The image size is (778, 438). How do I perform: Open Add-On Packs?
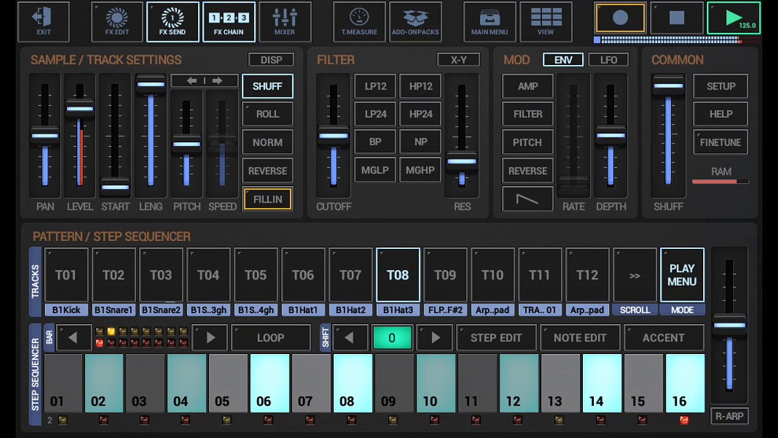pos(415,22)
